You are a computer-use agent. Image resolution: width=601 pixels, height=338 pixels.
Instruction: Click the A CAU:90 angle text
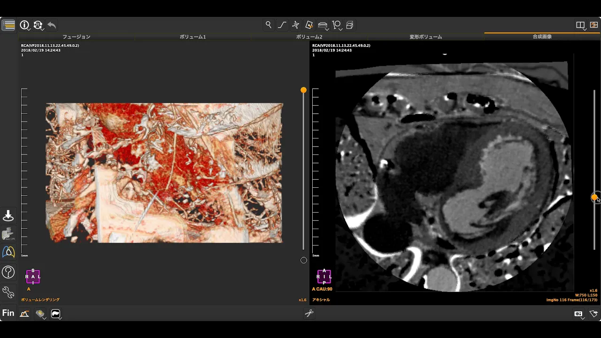pyautogui.click(x=322, y=289)
